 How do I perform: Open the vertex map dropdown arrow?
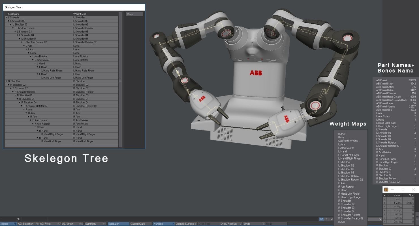point(380,219)
